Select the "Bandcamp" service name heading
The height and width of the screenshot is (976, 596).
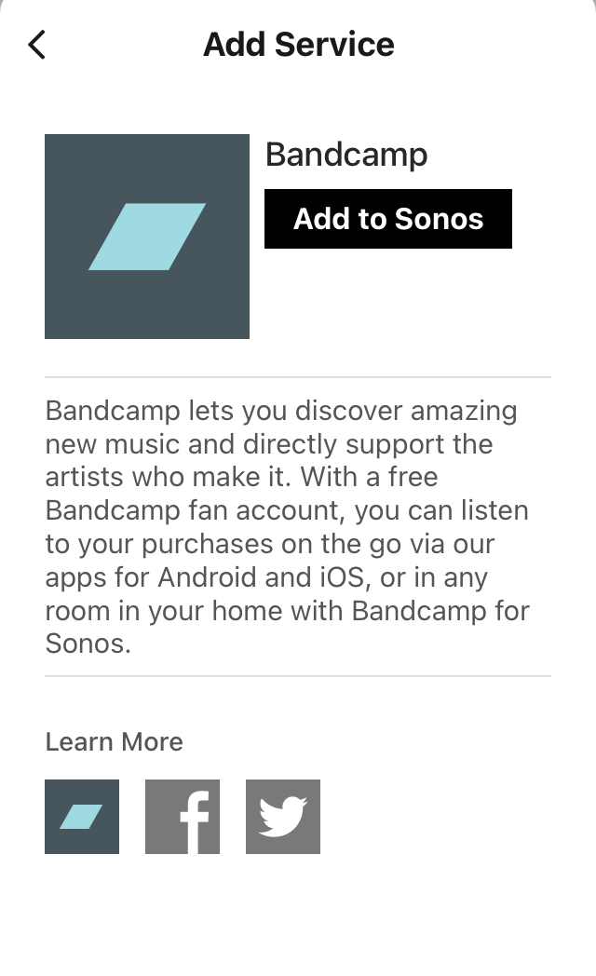346,155
